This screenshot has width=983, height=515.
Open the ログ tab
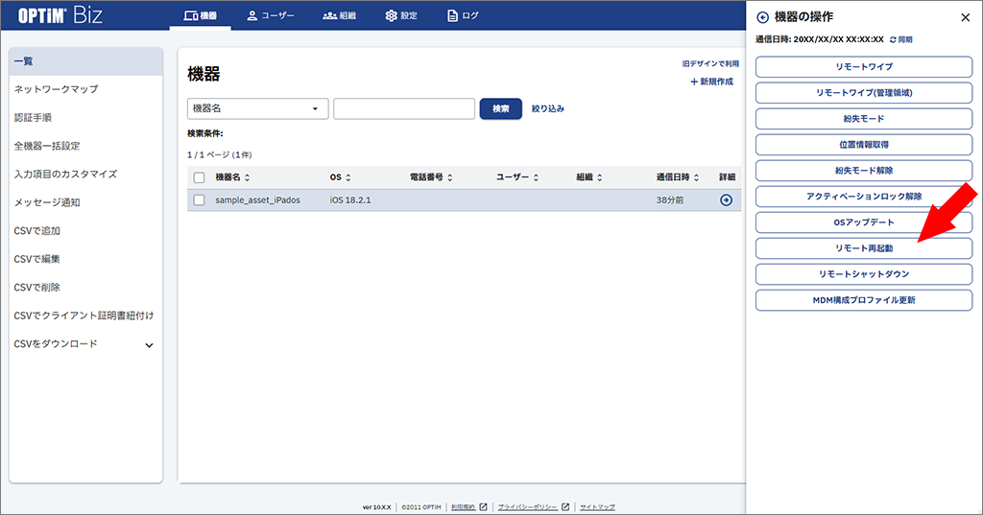pos(463,15)
